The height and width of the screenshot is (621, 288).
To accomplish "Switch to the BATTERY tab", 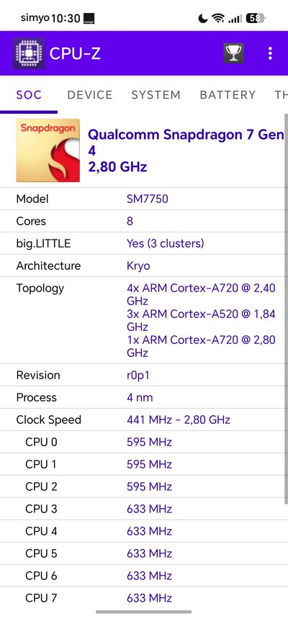I will tap(228, 95).
